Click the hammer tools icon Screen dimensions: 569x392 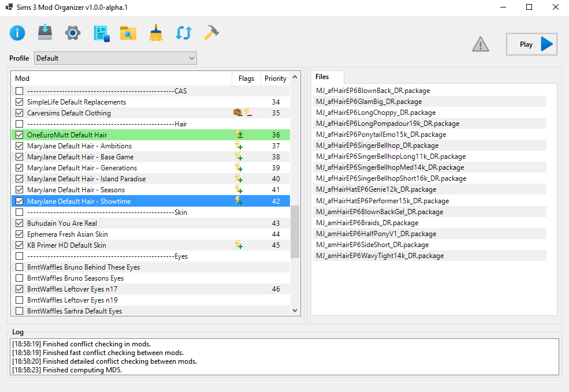tap(211, 33)
